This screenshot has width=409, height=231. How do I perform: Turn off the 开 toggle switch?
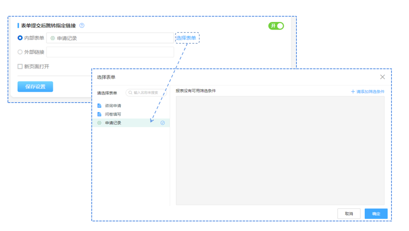(276, 26)
